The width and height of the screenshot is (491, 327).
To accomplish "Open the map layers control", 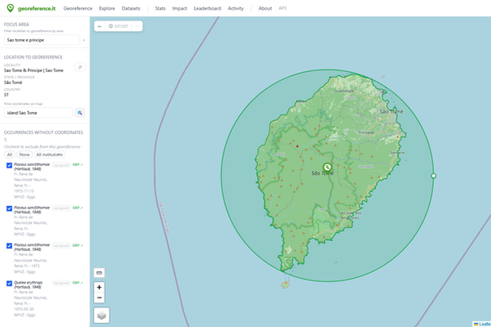I will click(101, 316).
